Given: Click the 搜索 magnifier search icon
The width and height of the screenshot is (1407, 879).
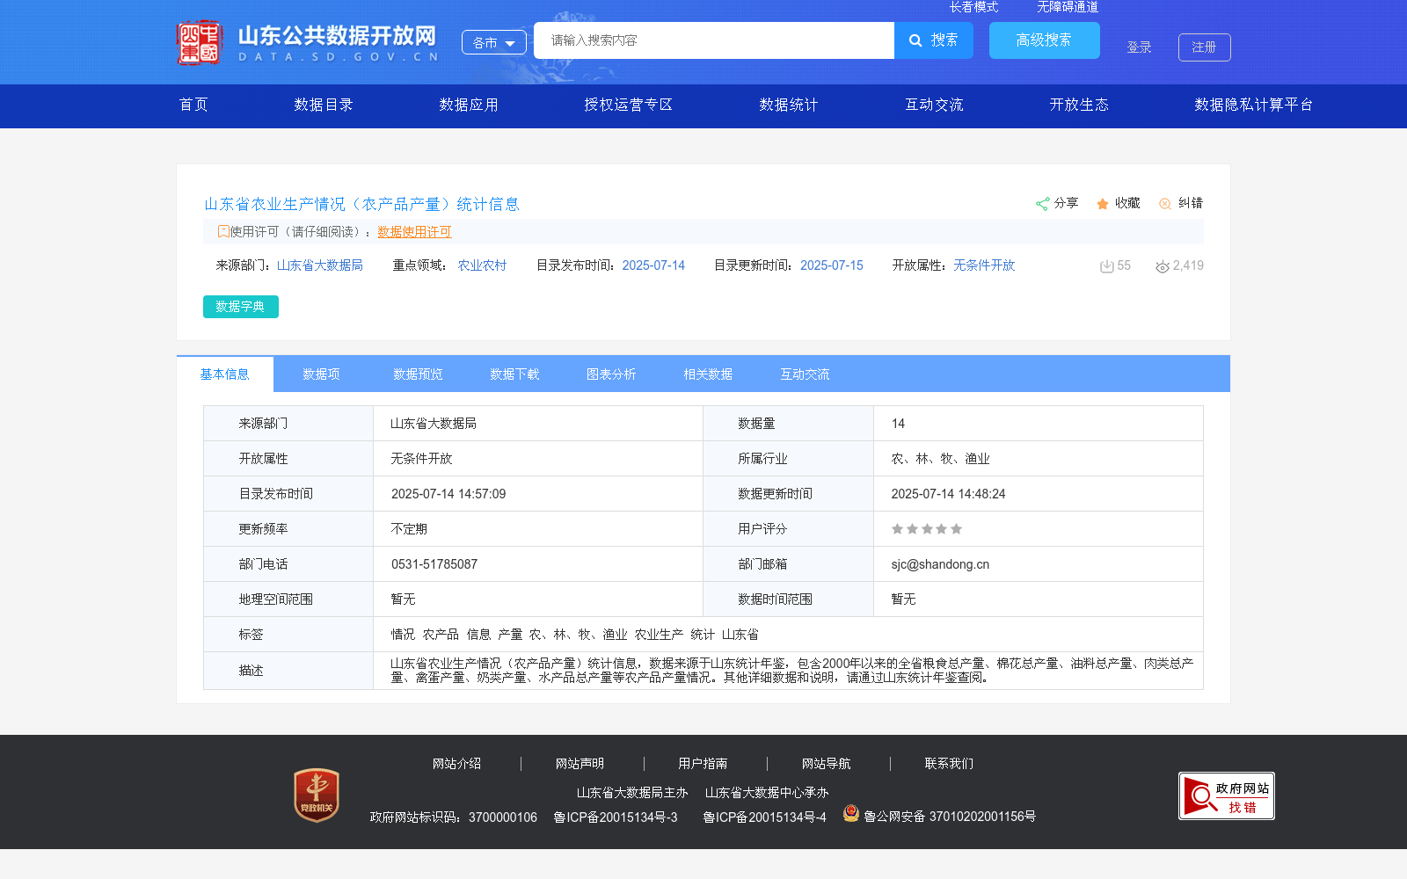Looking at the screenshot, I should pyautogui.click(x=915, y=40).
